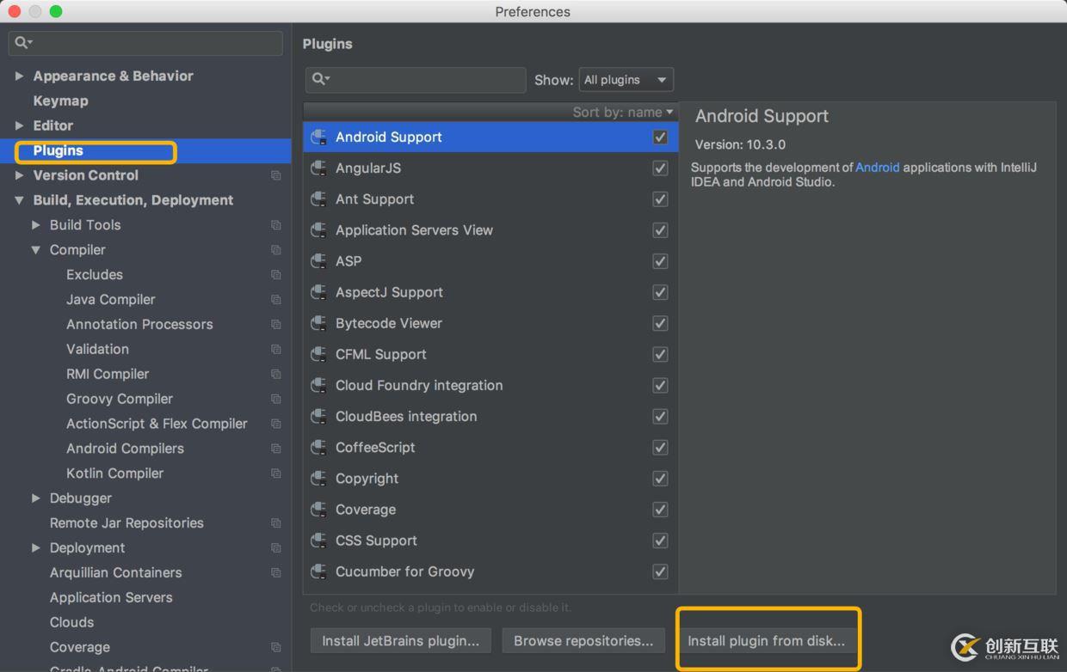The height and width of the screenshot is (672, 1067).
Task: Click Install JetBrains plugin... button
Action: [x=401, y=641]
